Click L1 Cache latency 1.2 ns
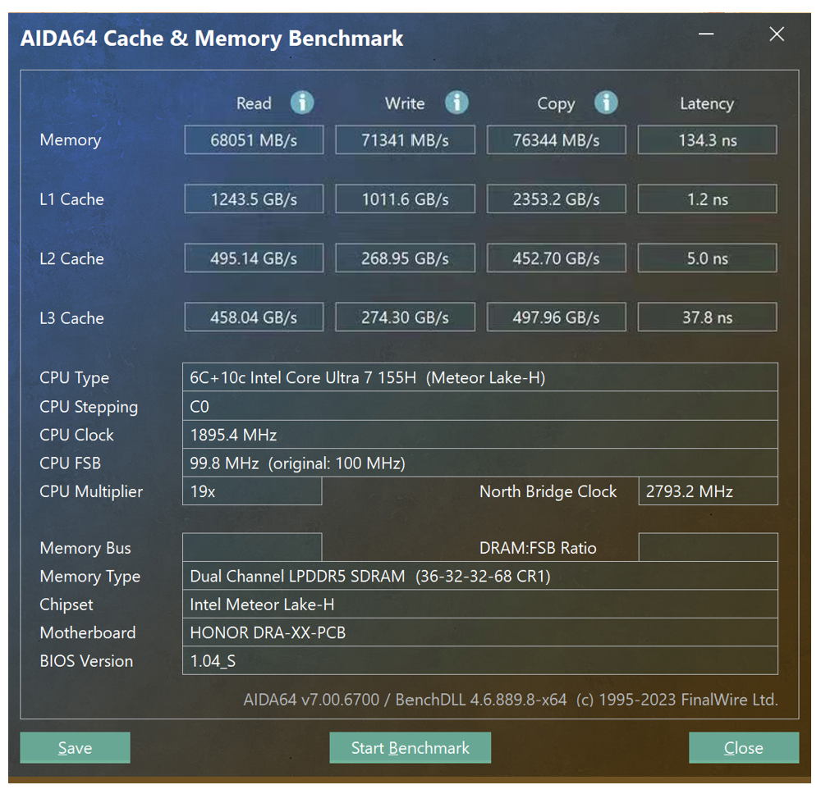The image size is (821, 794). click(x=708, y=198)
